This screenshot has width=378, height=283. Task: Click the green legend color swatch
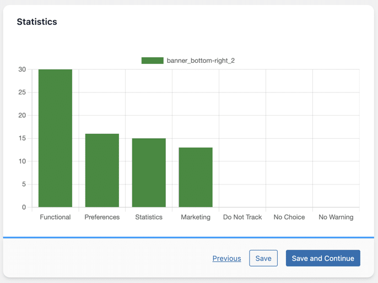click(x=152, y=61)
